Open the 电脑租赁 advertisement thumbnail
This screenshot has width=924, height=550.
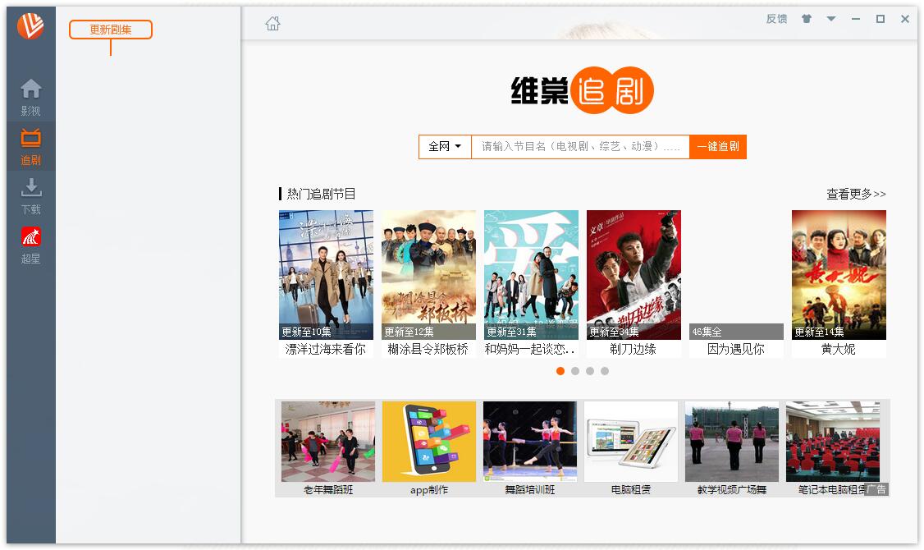click(x=630, y=441)
